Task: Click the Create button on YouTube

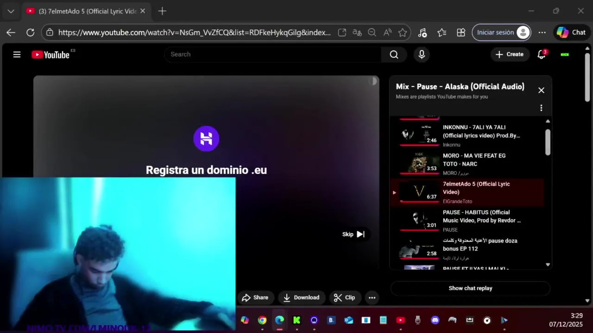Action: 510,55
